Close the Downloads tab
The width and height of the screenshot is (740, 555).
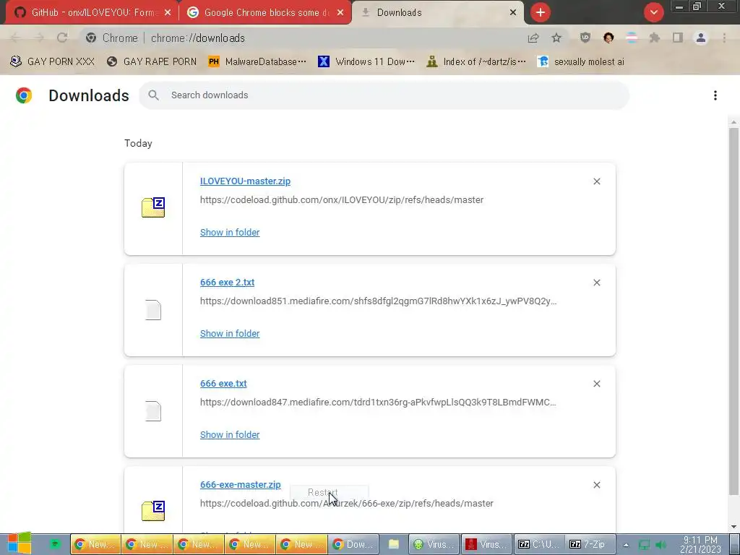[x=513, y=13]
